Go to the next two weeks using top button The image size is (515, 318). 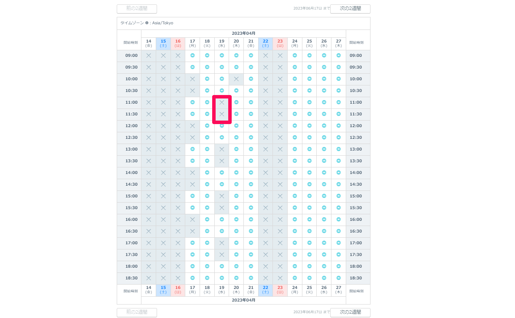pos(350,9)
